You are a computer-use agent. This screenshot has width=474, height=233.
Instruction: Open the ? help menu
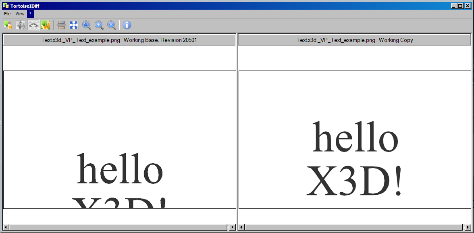(x=30, y=14)
